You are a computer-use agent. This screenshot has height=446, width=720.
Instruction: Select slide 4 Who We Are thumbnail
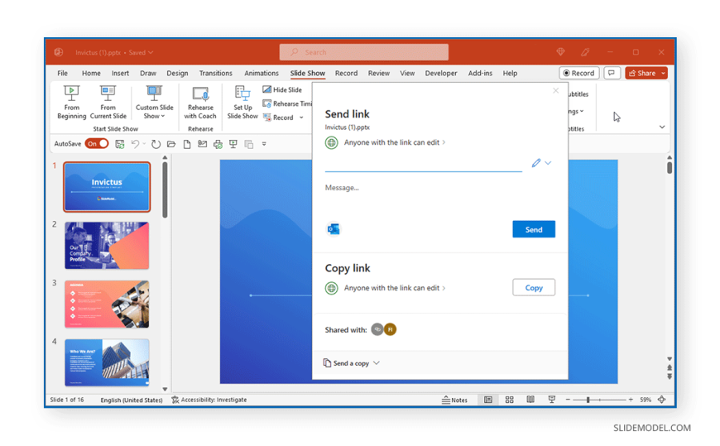point(107,362)
